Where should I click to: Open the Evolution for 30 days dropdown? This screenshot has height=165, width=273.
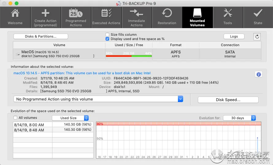239,118
